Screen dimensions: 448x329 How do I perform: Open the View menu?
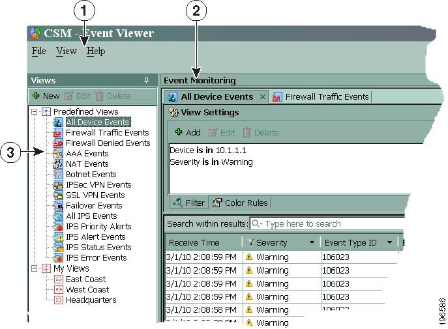[67, 51]
